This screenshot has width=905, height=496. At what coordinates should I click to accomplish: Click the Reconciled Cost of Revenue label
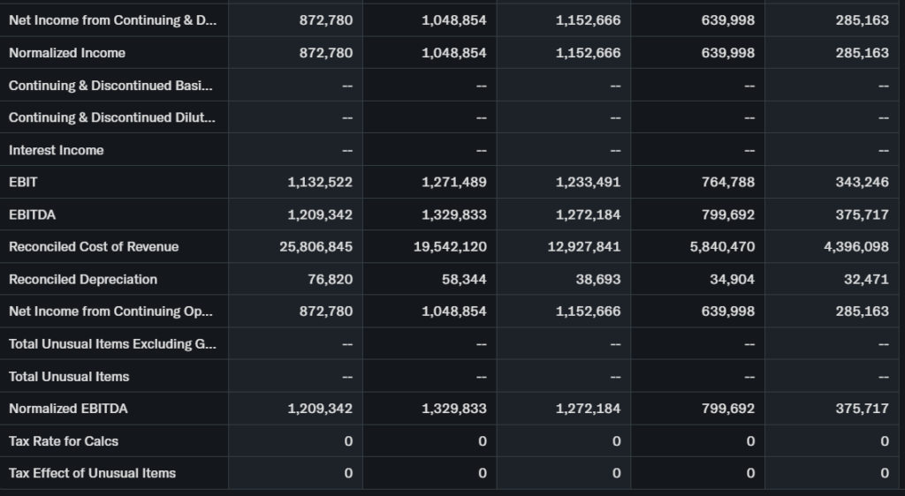[x=94, y=247]
